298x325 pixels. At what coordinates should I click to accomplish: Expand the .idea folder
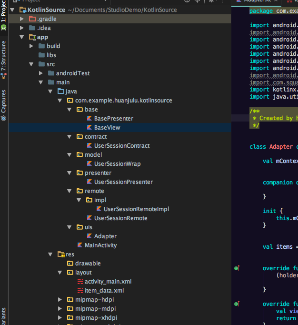(21, 28)
